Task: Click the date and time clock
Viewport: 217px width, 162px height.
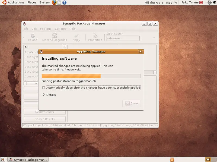Action: pyautogui.click(x=163, y=2)
